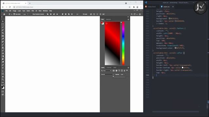Open the layer Kind filter dropdown
Viewport: 209px width, 117px height.
[x=106, y=71]
